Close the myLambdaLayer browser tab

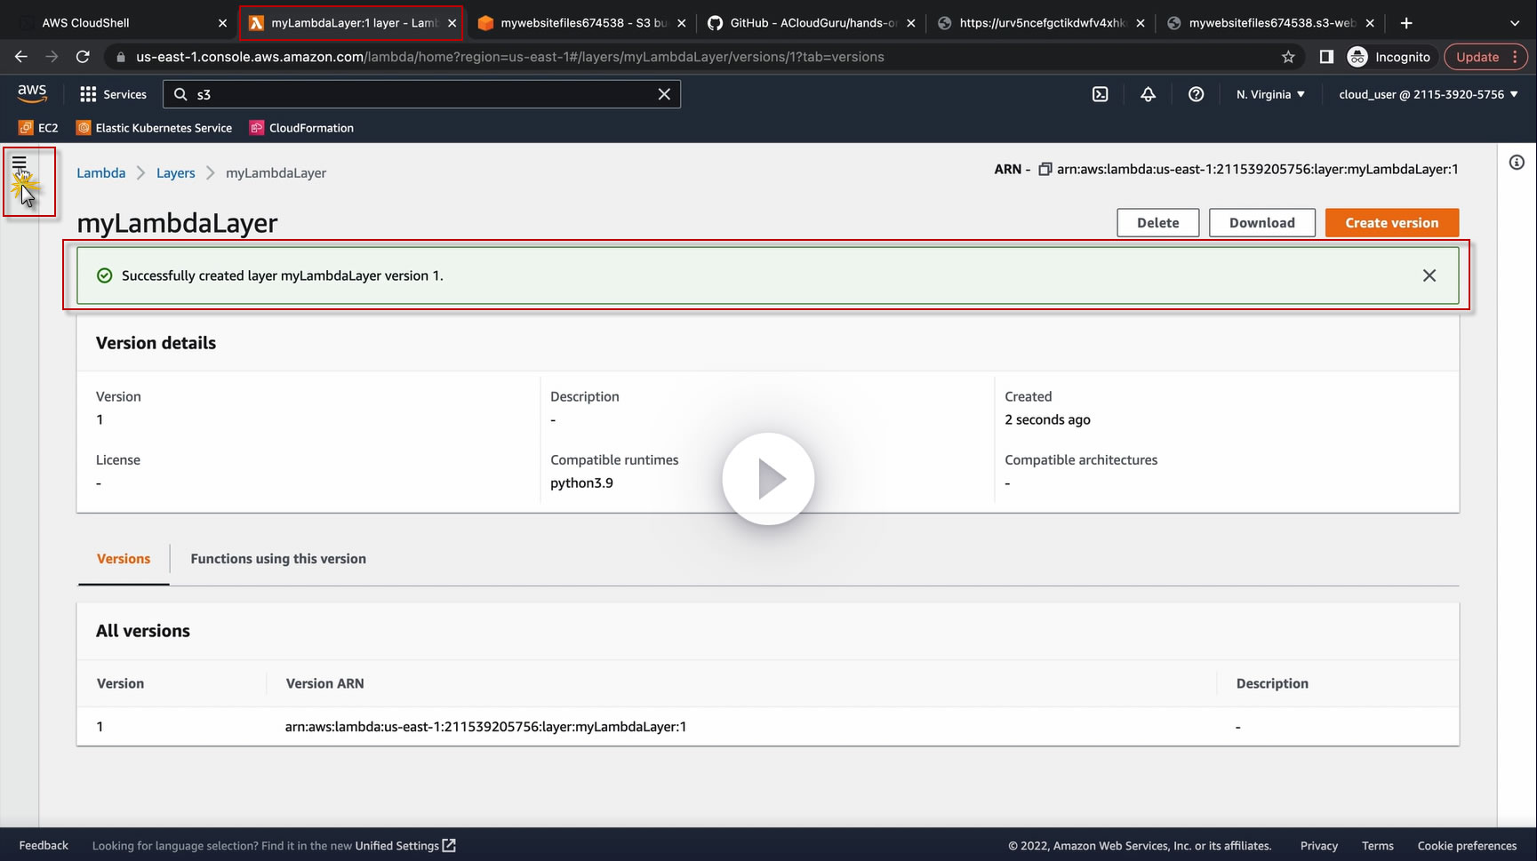click(452, 23)
